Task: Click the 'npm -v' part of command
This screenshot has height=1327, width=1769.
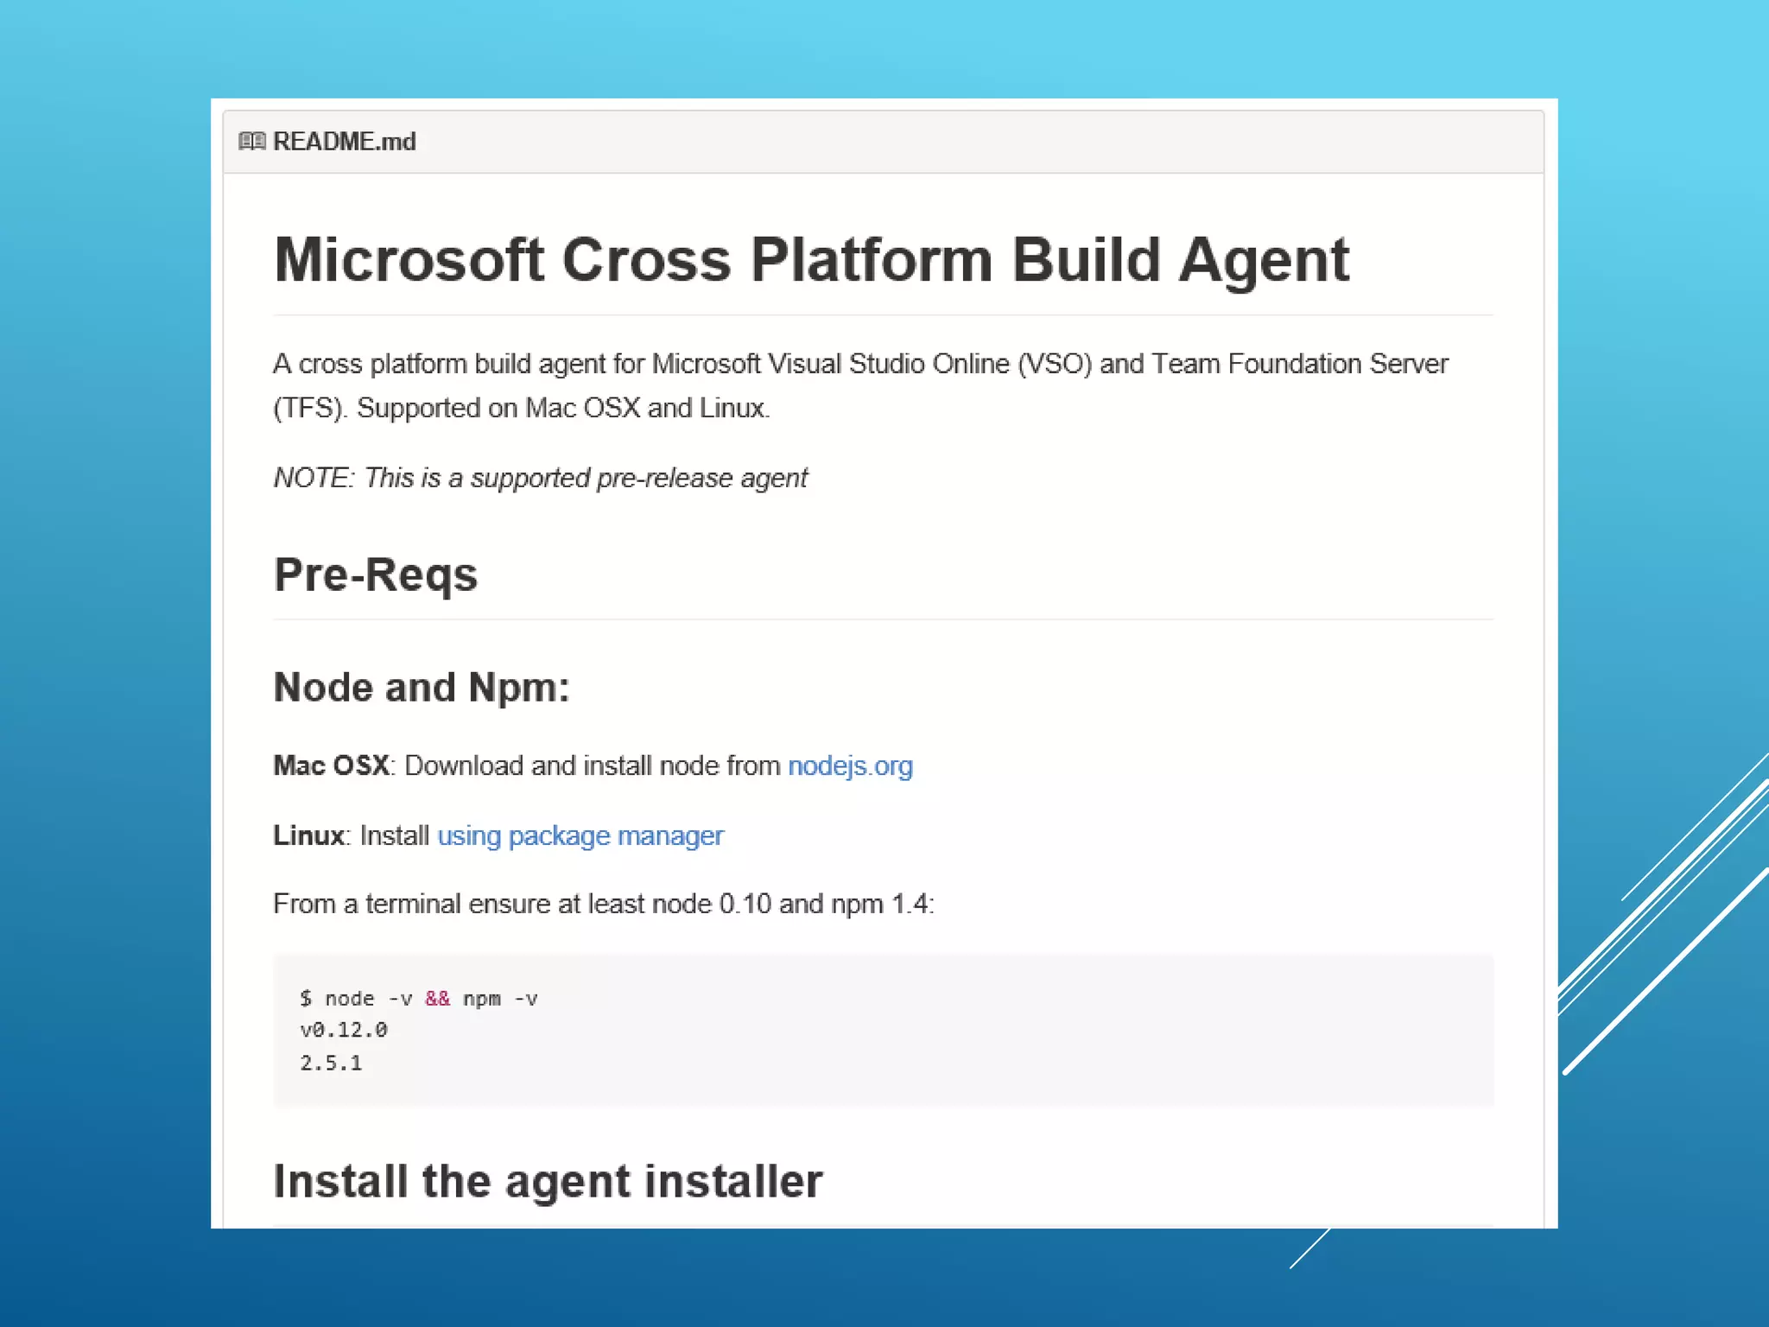Action: pos(500,999)
